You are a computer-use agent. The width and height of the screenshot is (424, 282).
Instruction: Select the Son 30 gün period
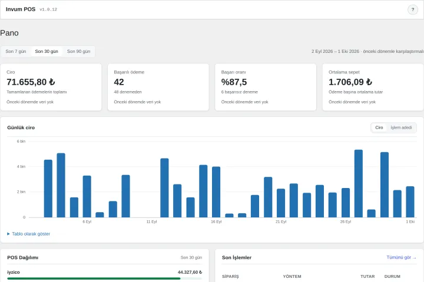click(47, 51)
